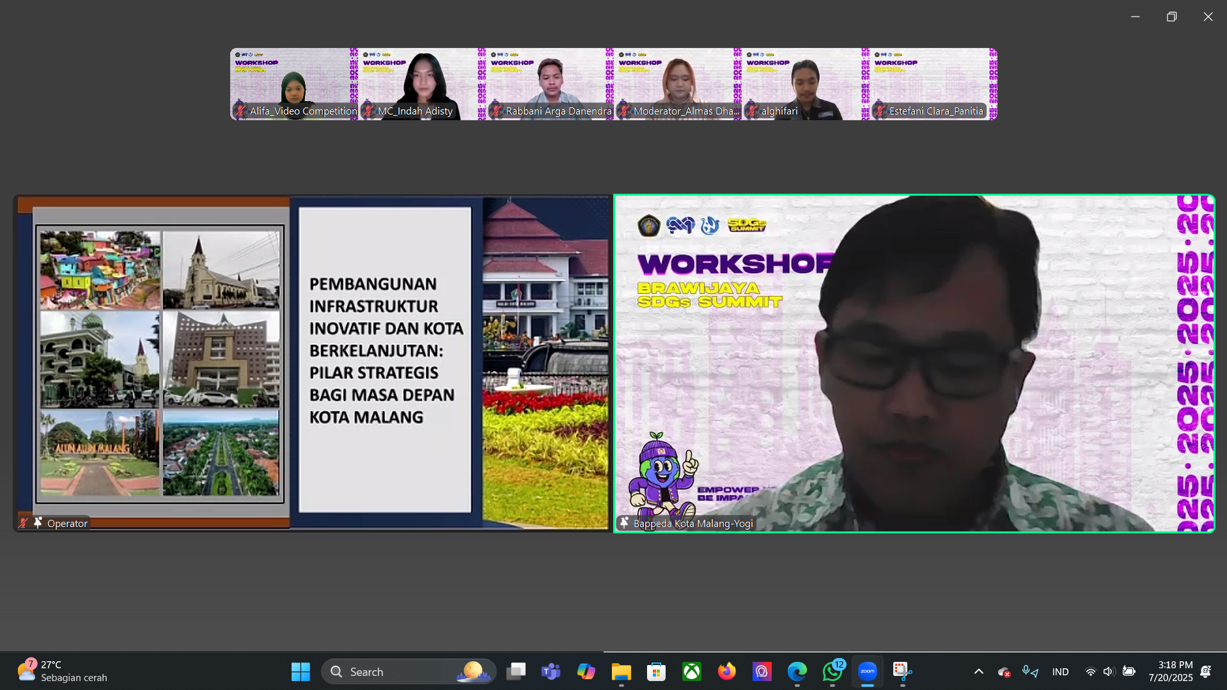Open the volume speaker tray icon
The height and width of the screenshot is (690, 1227).
point(1108,671)
